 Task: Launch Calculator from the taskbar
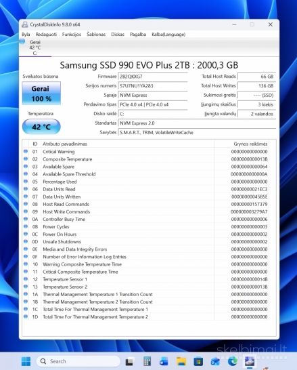[x=147, y=361]
